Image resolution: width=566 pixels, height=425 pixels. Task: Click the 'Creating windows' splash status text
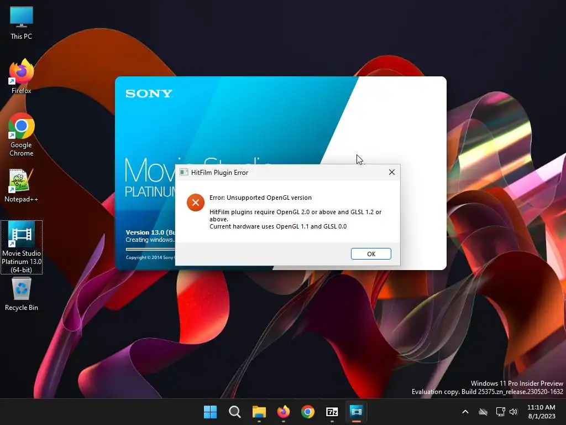[150, 240]
